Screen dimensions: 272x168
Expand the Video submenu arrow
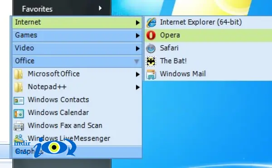[137, 48]
